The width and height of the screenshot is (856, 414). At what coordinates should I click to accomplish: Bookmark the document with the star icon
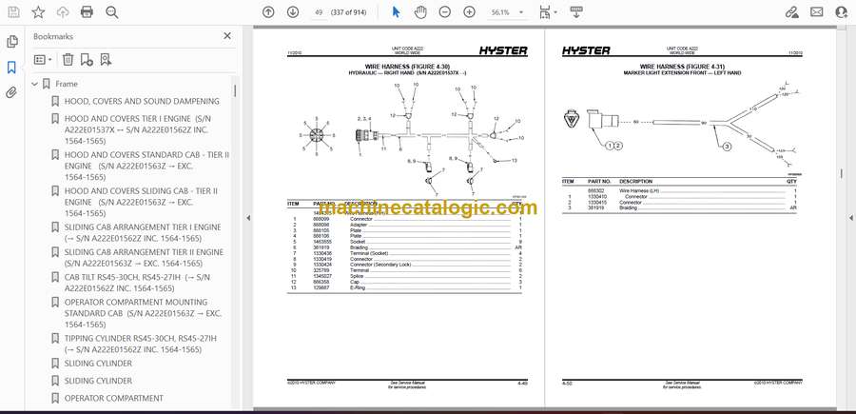tap(38, 12)
